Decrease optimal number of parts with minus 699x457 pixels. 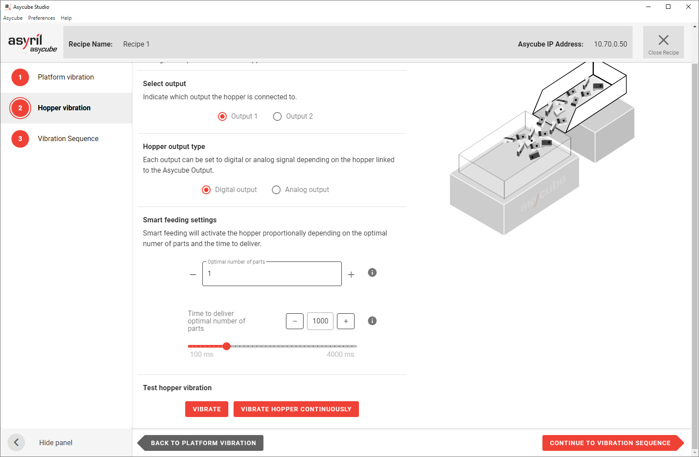pyautogui.click(x=193, y=275)
